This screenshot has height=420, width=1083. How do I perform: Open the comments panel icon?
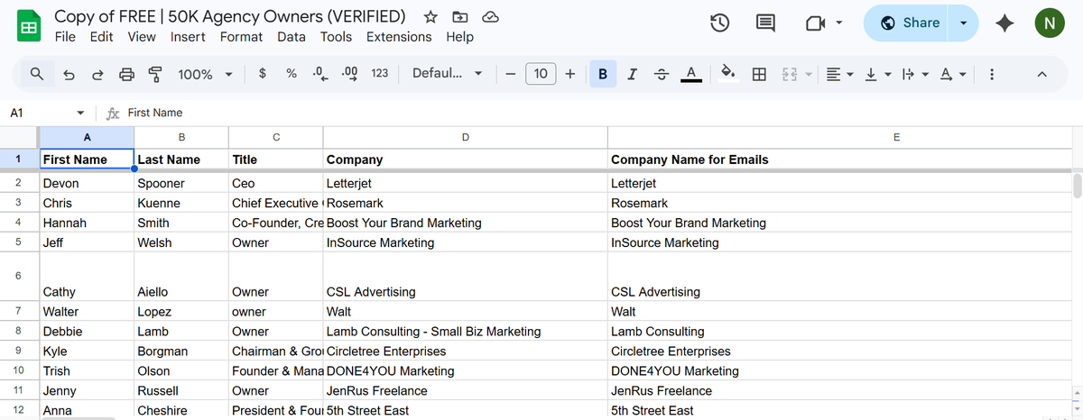tap(765, 24)
